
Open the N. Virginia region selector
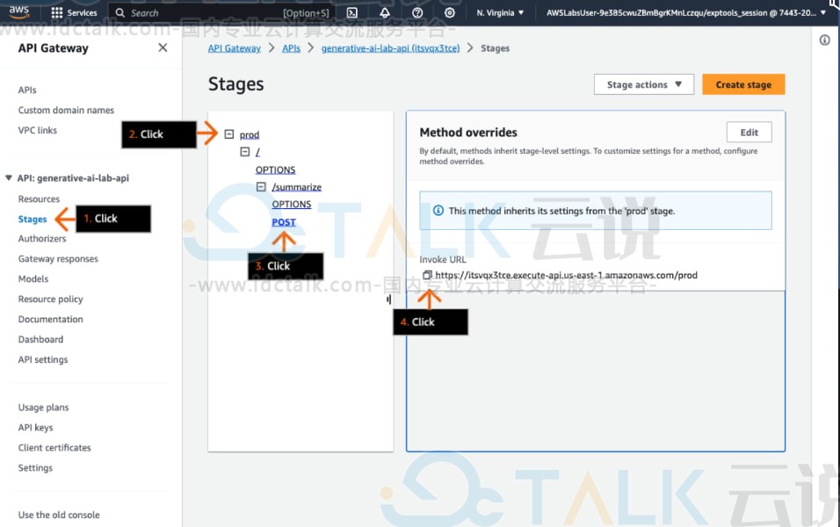[500, 13]
